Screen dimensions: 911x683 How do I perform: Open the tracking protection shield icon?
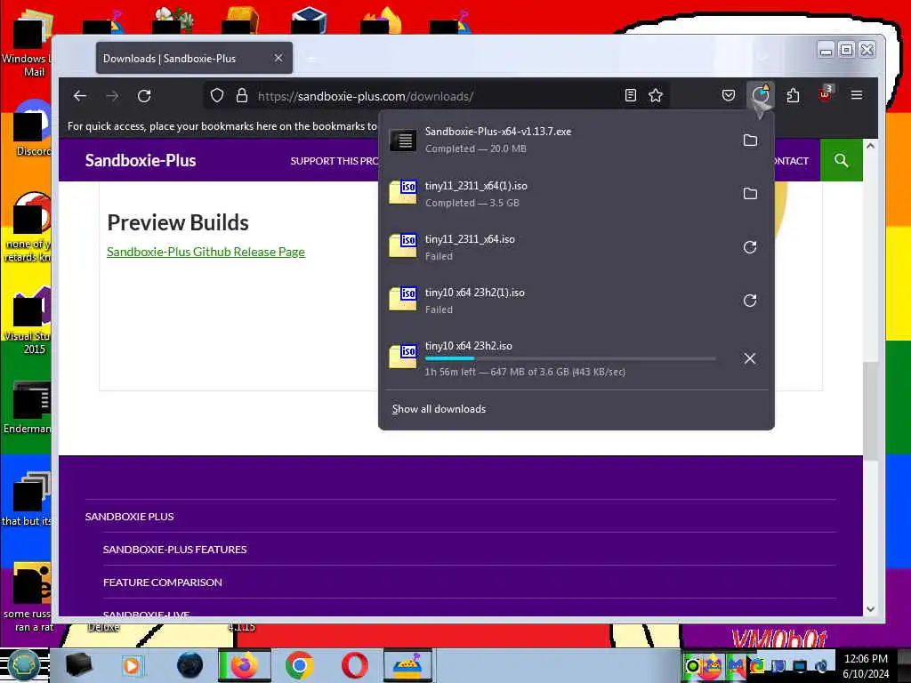coord(217,96)
